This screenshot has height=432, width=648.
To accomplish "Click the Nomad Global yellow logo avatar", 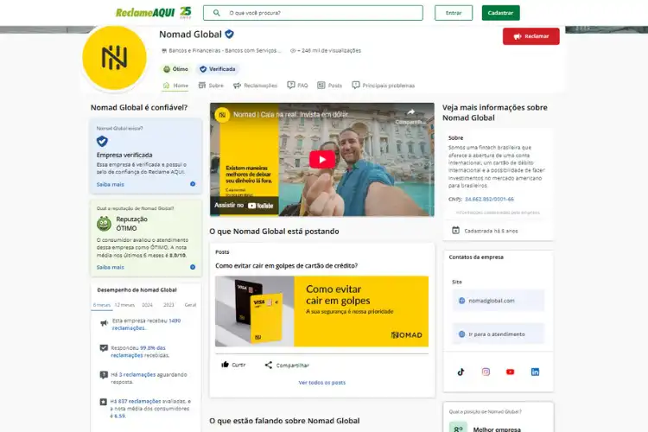I will coord(114,58).
